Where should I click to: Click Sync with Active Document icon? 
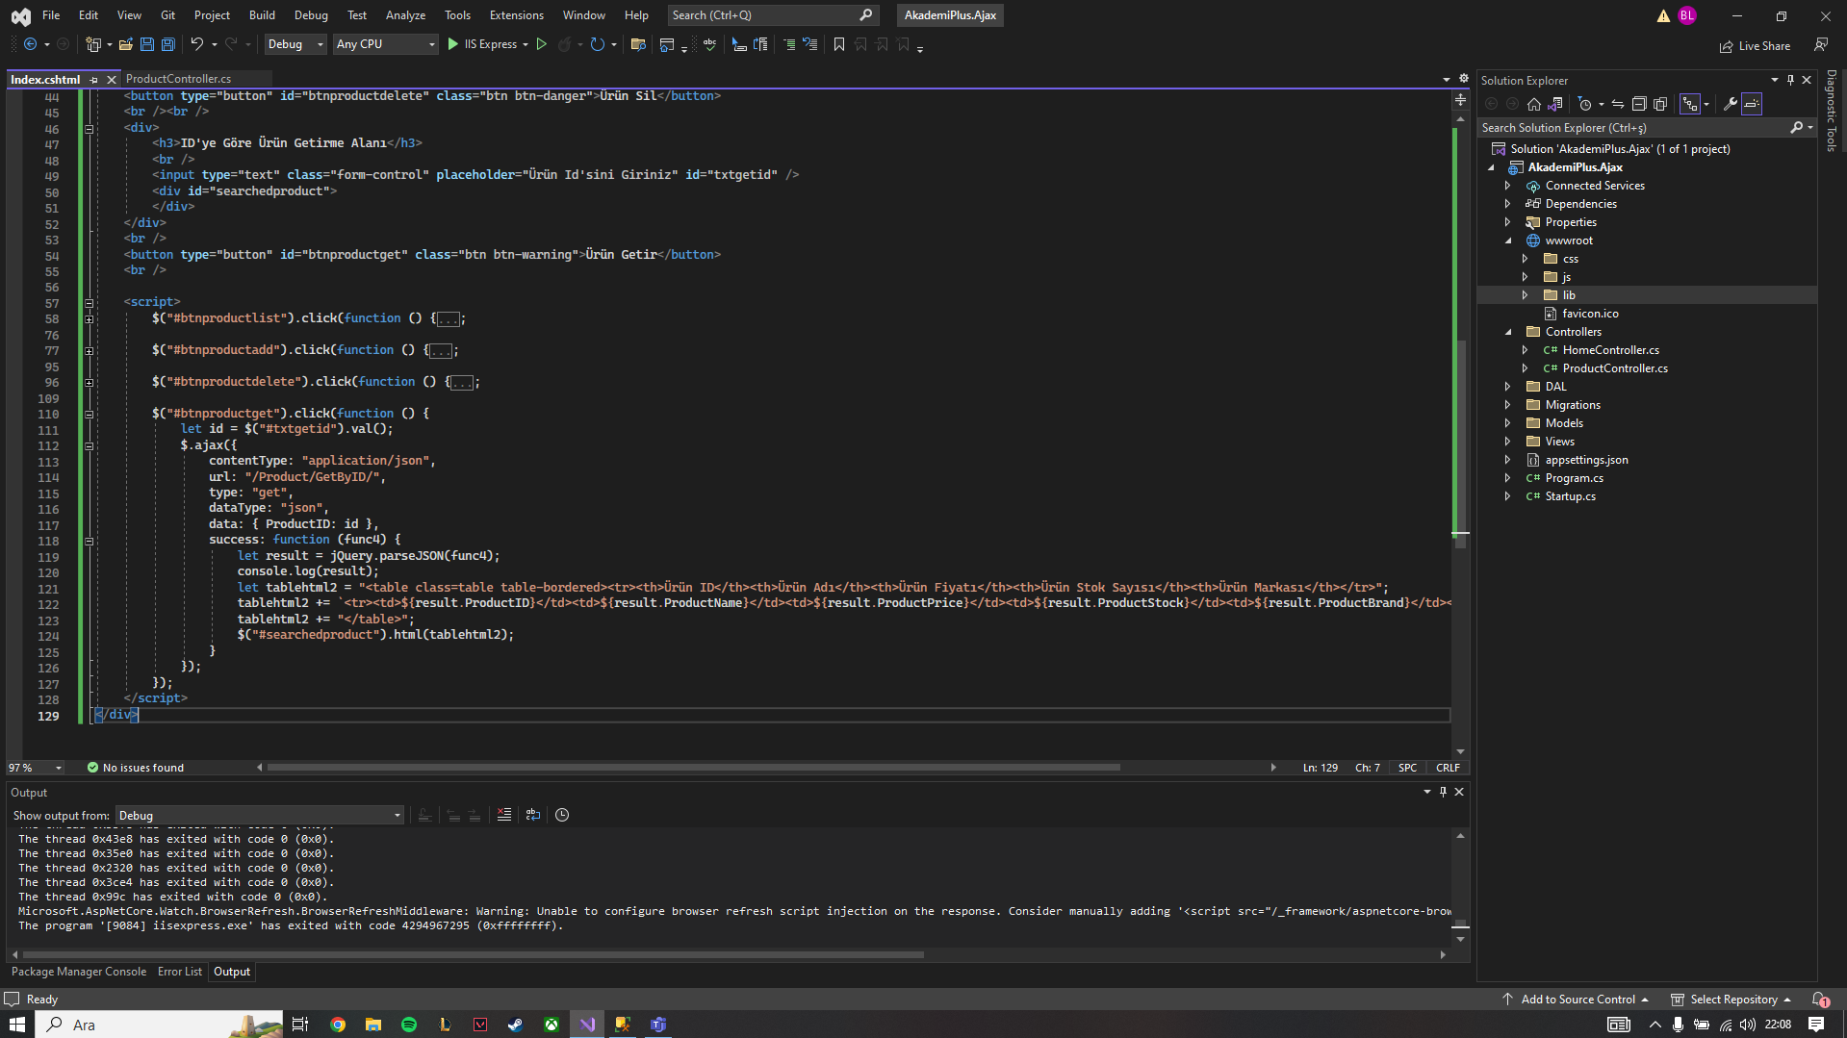click(1618, 104)
